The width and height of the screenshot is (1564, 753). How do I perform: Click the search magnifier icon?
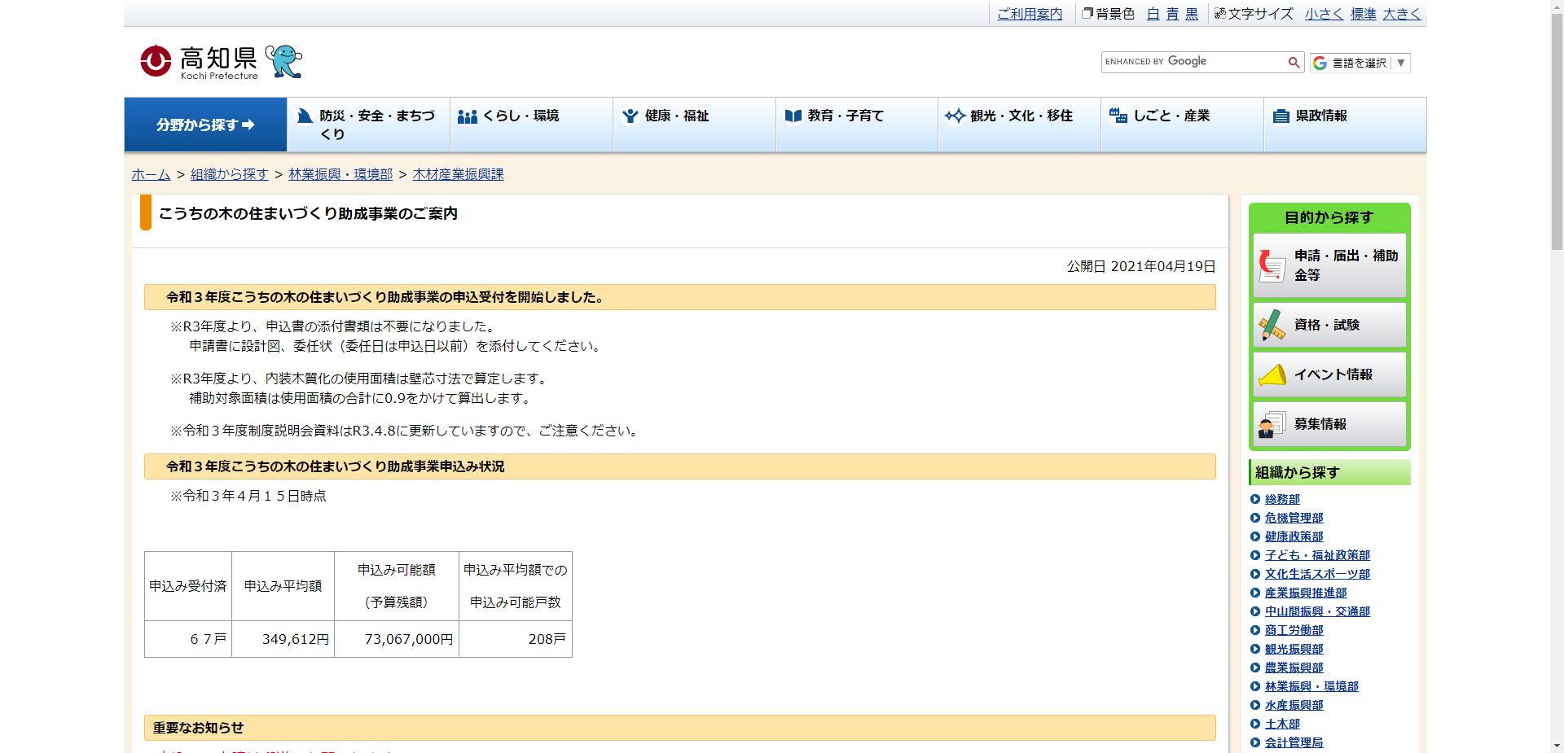[1294, 62]
